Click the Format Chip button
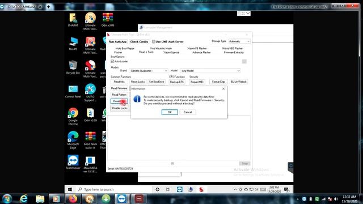Viewport: 363px width, 204px height. click(x=218, y=82)
